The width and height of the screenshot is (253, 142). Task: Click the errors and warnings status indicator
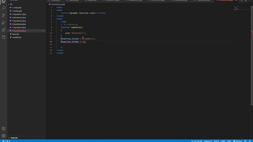[x=6, y=141]
